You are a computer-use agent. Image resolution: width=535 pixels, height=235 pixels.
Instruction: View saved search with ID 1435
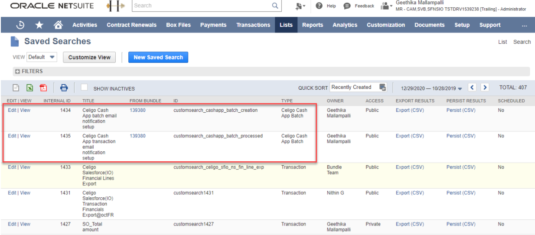click(x=25, y=136)
